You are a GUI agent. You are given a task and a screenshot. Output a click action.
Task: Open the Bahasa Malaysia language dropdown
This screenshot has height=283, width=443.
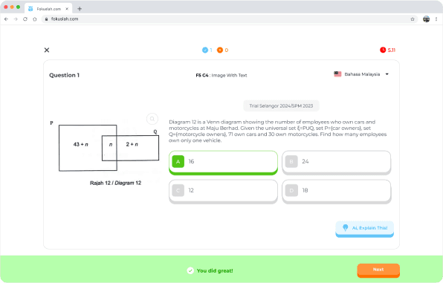click(x=361, y=74)
